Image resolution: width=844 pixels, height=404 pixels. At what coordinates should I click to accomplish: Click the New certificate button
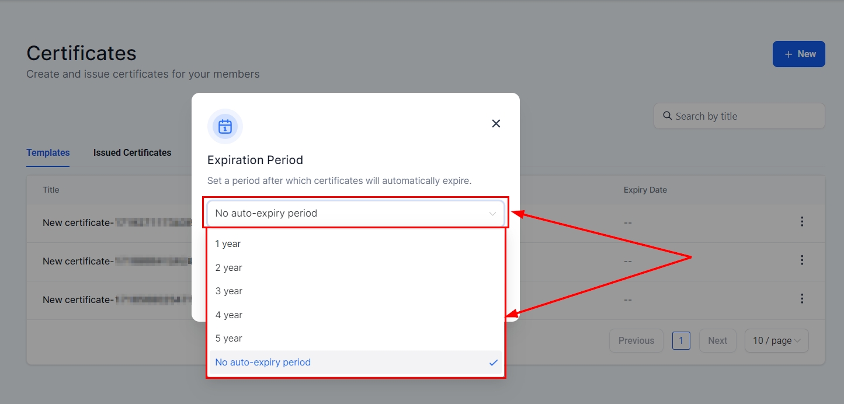tap(798, 54)
